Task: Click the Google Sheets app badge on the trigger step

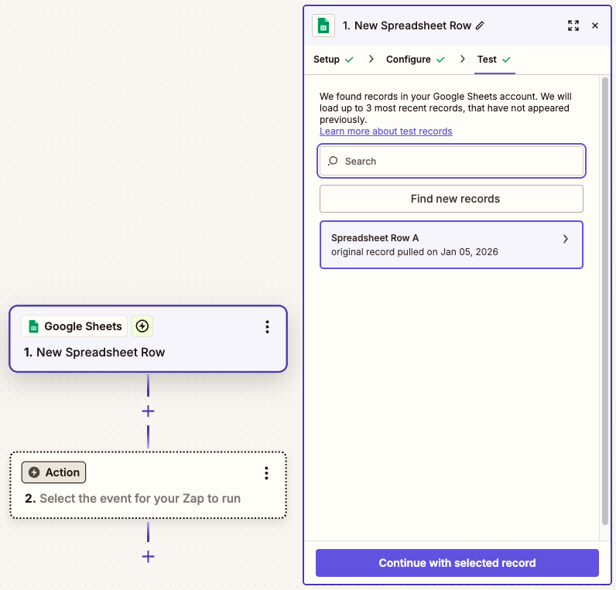Action: pyautogui.click(x=74, y=326)
